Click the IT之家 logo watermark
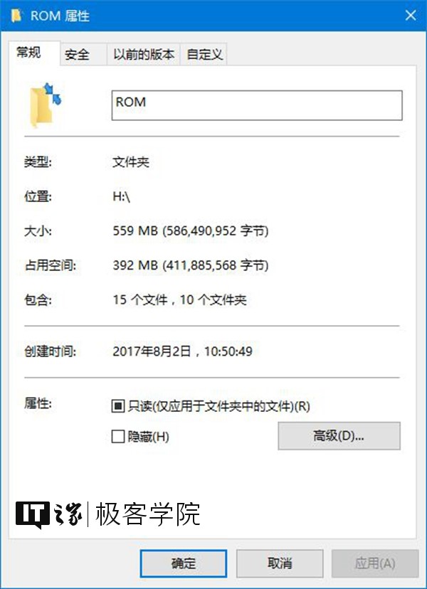The image size is (427, 589). (49, 514)
